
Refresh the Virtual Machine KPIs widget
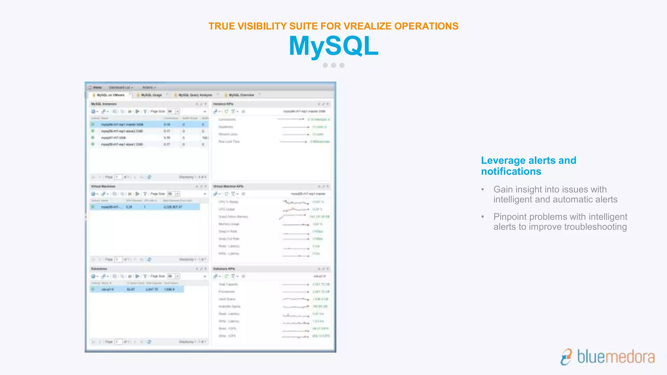point(226,194)
